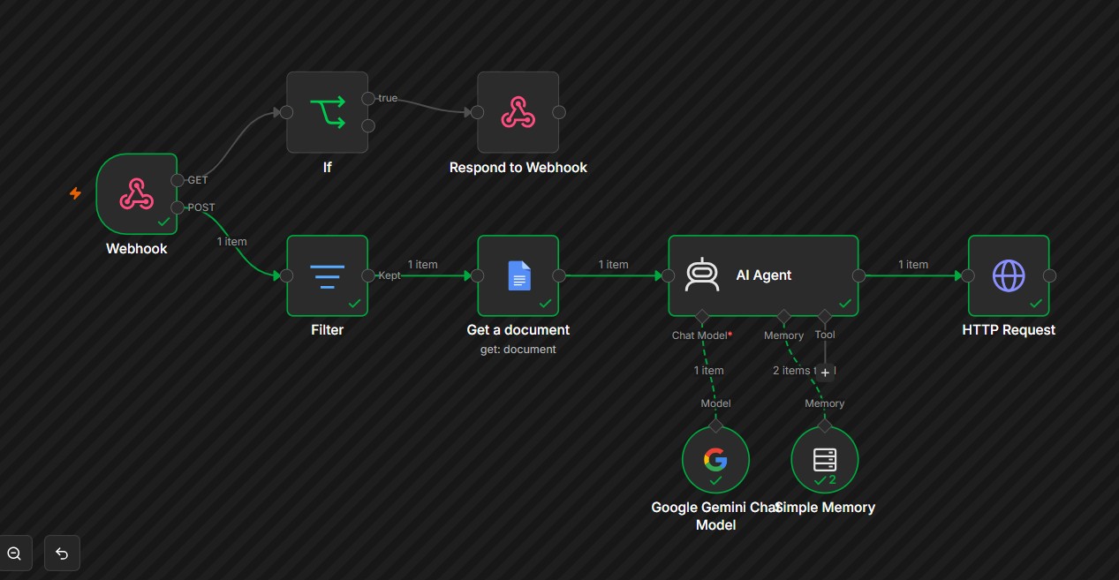Select the If node icon
Viewport: 1119px width, 580px height.
327,112
